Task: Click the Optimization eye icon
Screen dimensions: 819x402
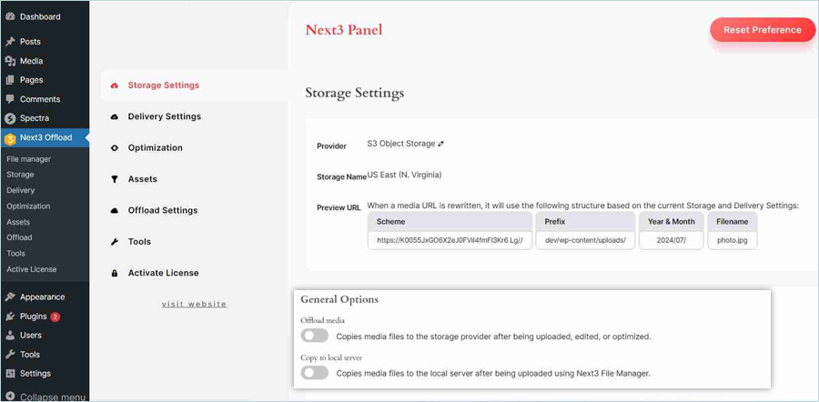Action: 115,148
